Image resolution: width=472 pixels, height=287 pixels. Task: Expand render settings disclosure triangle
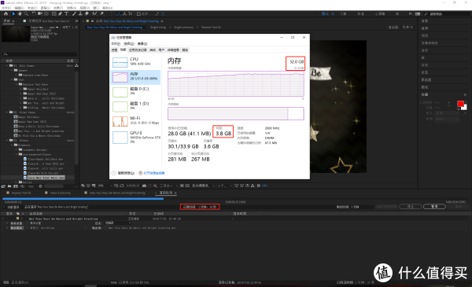7,223
